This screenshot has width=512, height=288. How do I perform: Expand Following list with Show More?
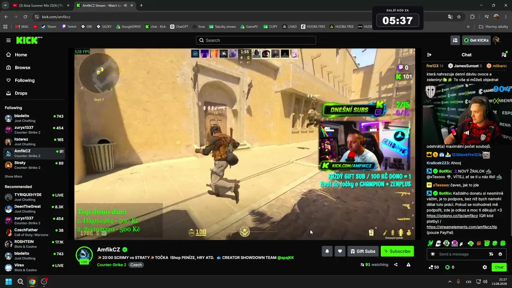click(x=14, y=176)
